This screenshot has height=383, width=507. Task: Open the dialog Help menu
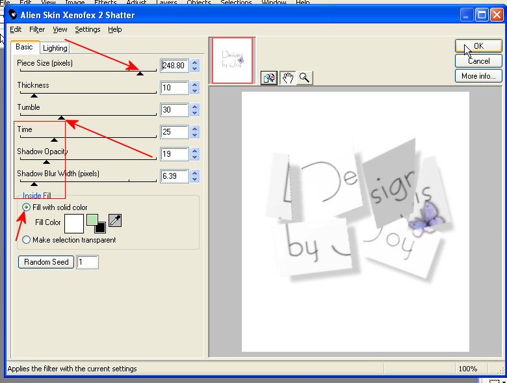point(115,29)
